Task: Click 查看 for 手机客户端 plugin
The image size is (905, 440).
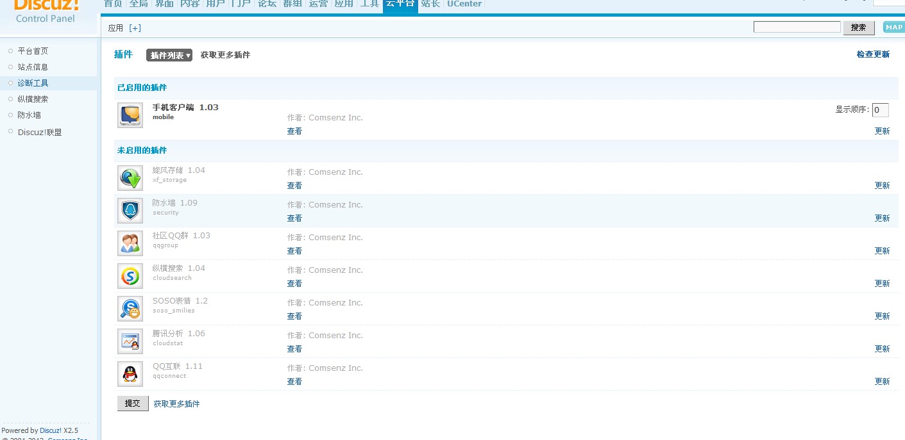Action: click(294, 131)
